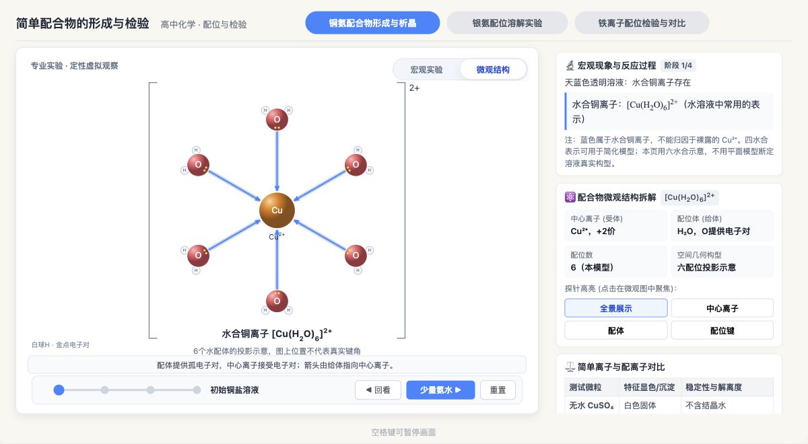Screen dimensions: 808x444
Task: Click the first (active) stage slider dot
Action: [x=59, y=390]
